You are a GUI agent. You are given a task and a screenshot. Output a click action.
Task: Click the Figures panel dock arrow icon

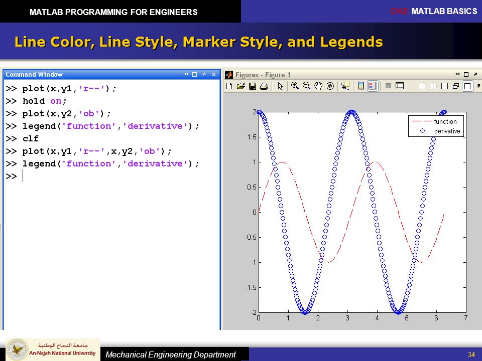pos(457,74)
